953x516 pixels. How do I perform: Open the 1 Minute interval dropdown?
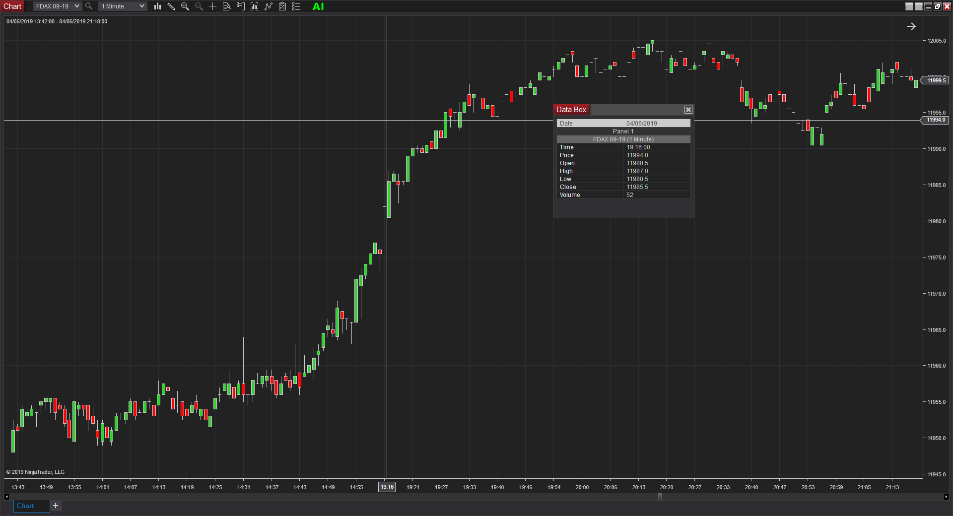pyautogui.click(x=122, y=6)
